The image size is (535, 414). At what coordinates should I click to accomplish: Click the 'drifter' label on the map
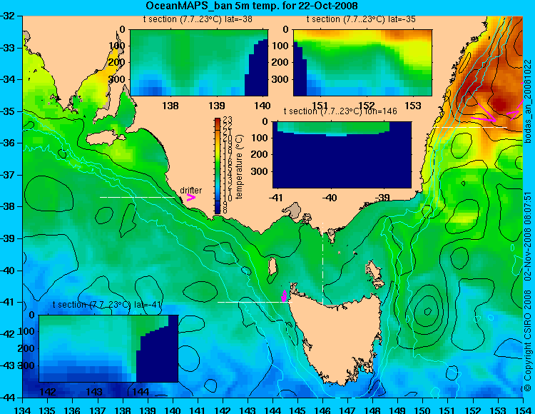click(x=190, y=190)
